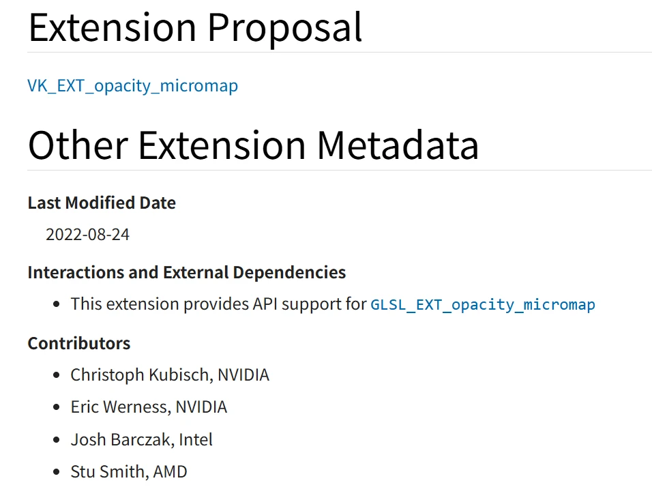
Task: Click the Stu Smith, AMD entry
Action: [128, 471]
